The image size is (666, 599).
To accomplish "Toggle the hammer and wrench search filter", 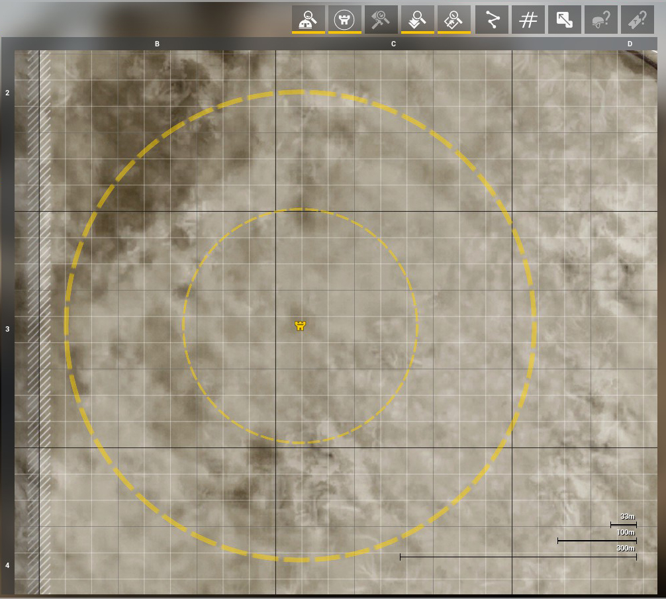I will point(381,19).
